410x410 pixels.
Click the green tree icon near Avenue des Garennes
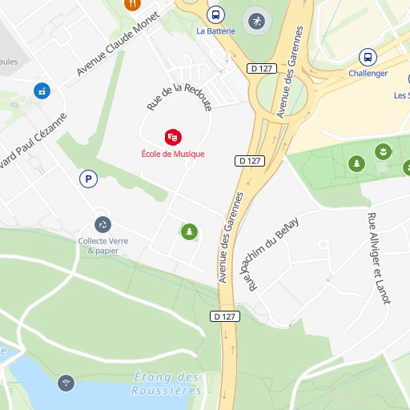coord(189,231)
